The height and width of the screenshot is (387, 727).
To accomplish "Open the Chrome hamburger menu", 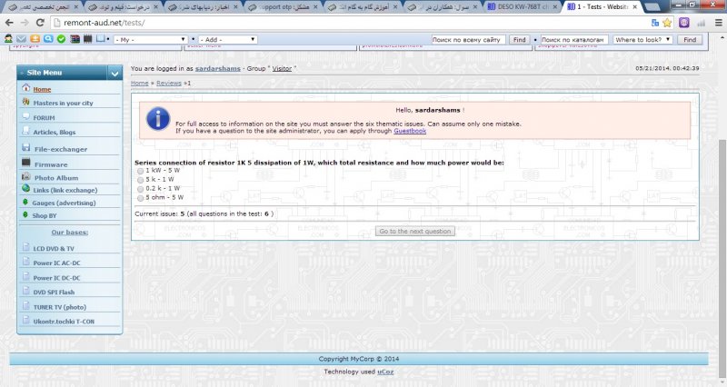I will point(718,22).
